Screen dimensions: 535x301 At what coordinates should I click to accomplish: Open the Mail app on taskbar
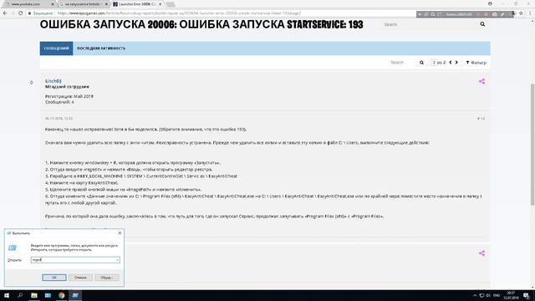point(48,295)
